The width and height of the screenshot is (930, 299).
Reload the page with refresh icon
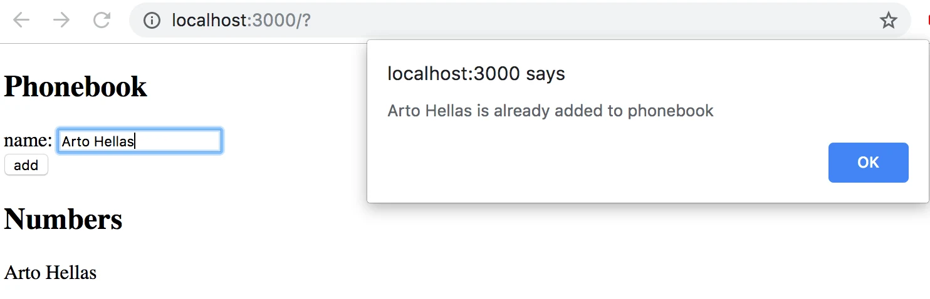click(x=102, y=21)
